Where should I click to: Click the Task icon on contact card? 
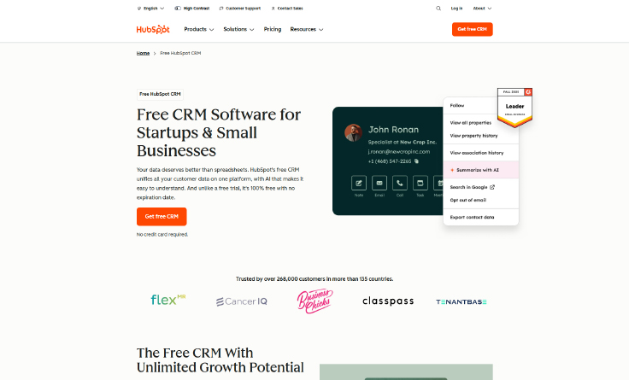[x=420, y=184]
